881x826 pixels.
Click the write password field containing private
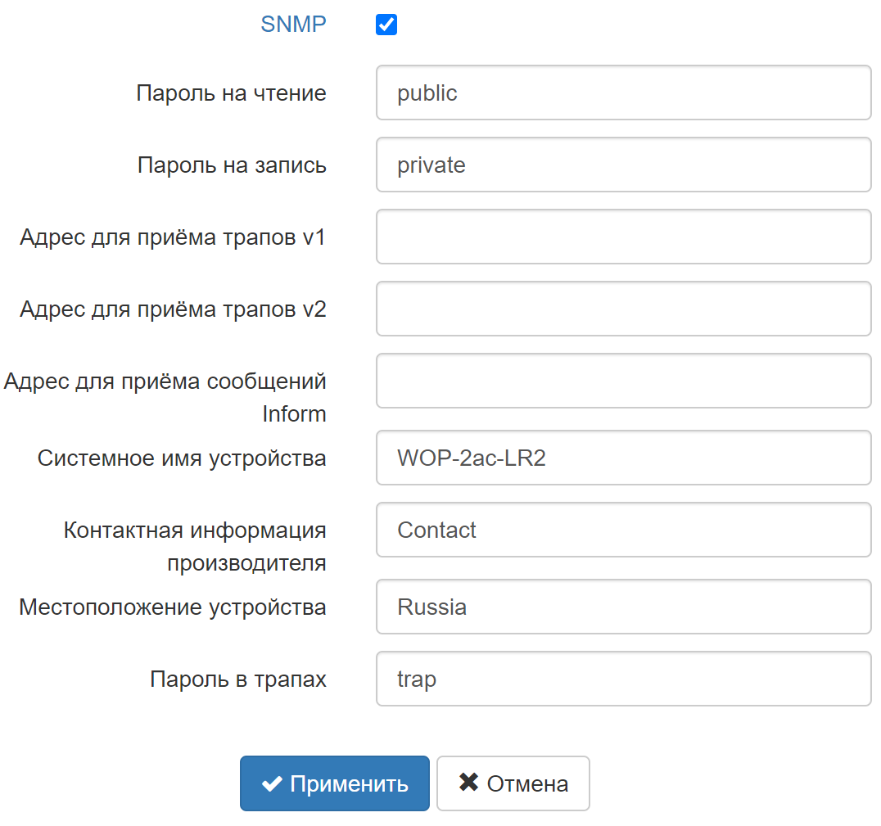tap(623, 165)
